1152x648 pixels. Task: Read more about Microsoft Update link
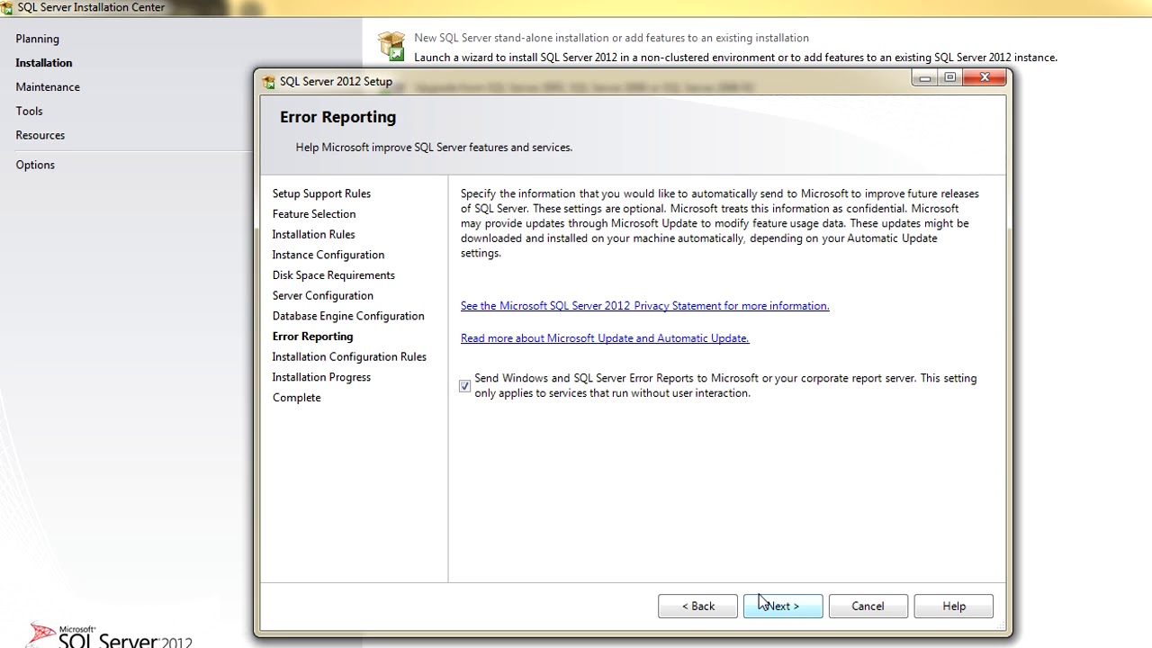[x=605, y=338]
